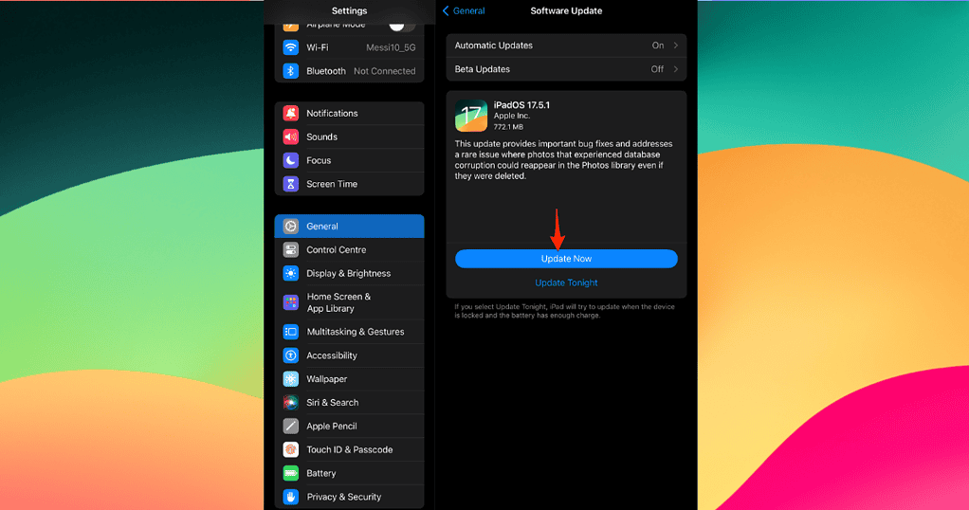Open Display & Brightness settings
Image resolution: width=969 pixels, height=510 pixels.
click(x=349, y=274)
